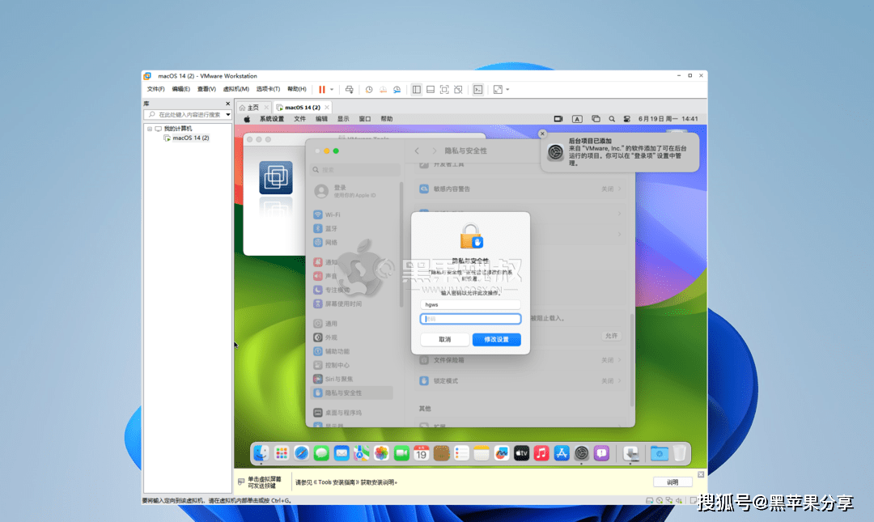Open the 帮助(H) menu in VMware
874x522 pixels.
[296, 89]
